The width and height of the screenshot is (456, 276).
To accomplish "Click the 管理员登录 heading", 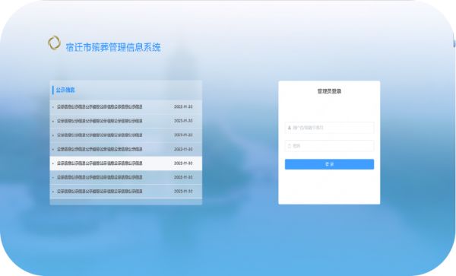I will click(x=329, y=91).
